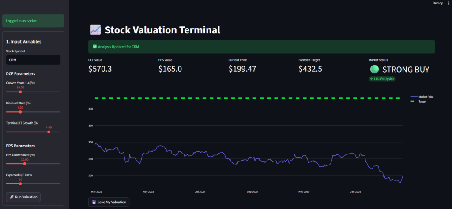Click the green circle Market Status indicator
Viewport: 452px width, 209px height.
(x=374, y=69)
